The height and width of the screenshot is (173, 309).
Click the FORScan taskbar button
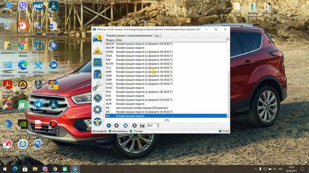(x=75, y=169)
